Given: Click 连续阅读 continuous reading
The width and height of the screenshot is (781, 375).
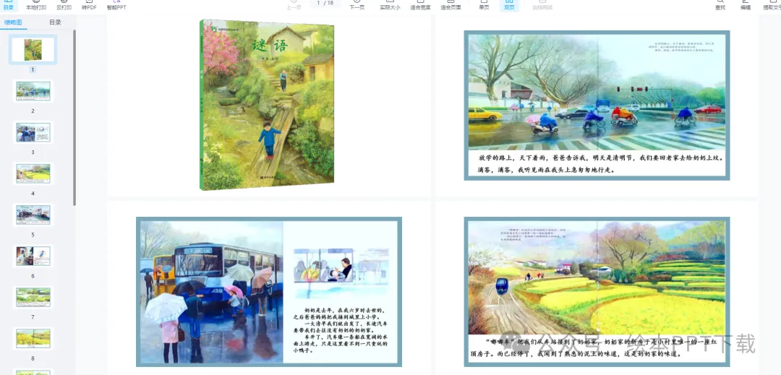Looking at the screenshot, I should pyautogui.click(x=542, y=6).
